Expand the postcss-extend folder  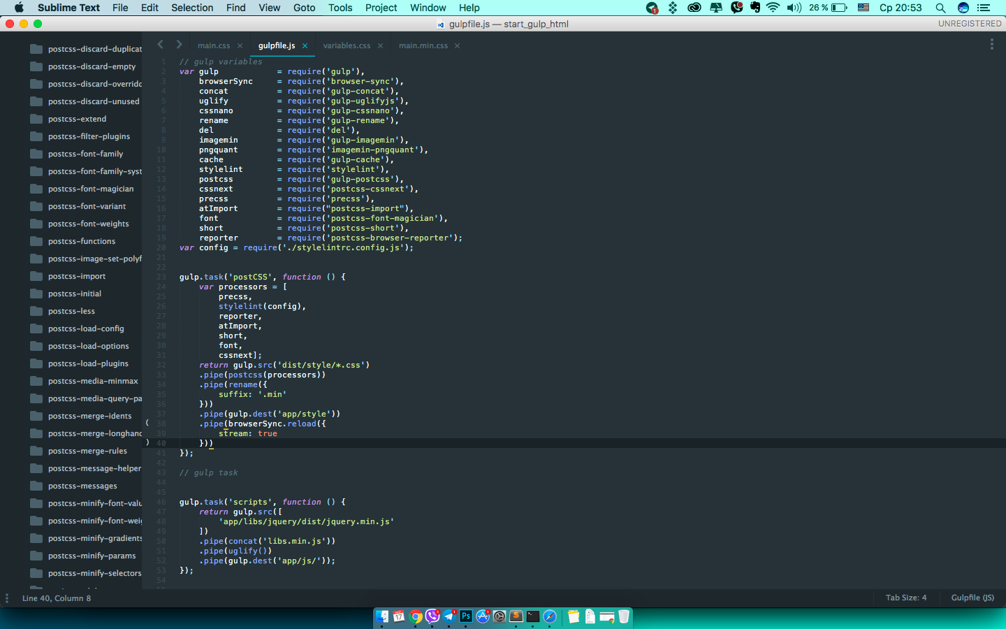click(69, 119)
